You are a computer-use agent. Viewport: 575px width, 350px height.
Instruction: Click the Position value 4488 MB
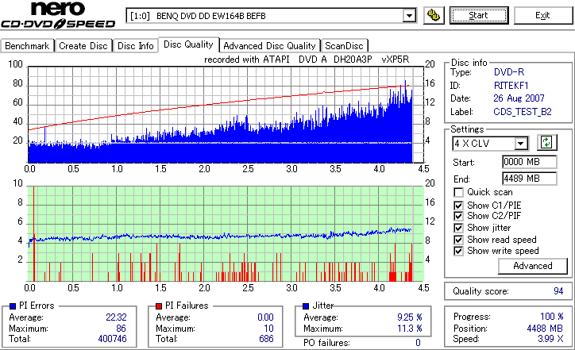click(x=545, y=328)
